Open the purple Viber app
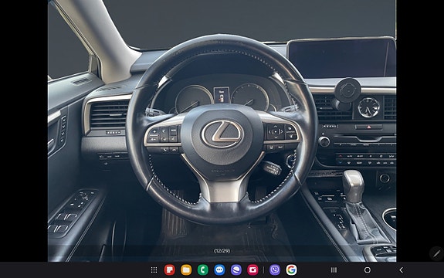This screenshot has height=278, width=444. [x=275, y=270]
